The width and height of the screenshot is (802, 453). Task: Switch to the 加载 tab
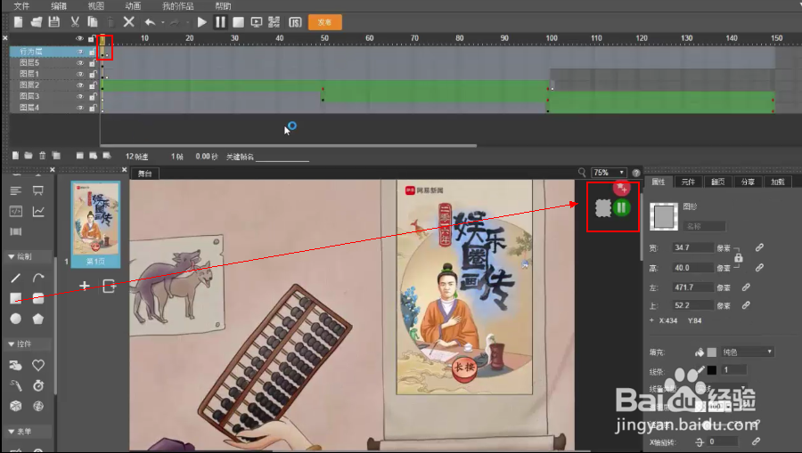778,182
